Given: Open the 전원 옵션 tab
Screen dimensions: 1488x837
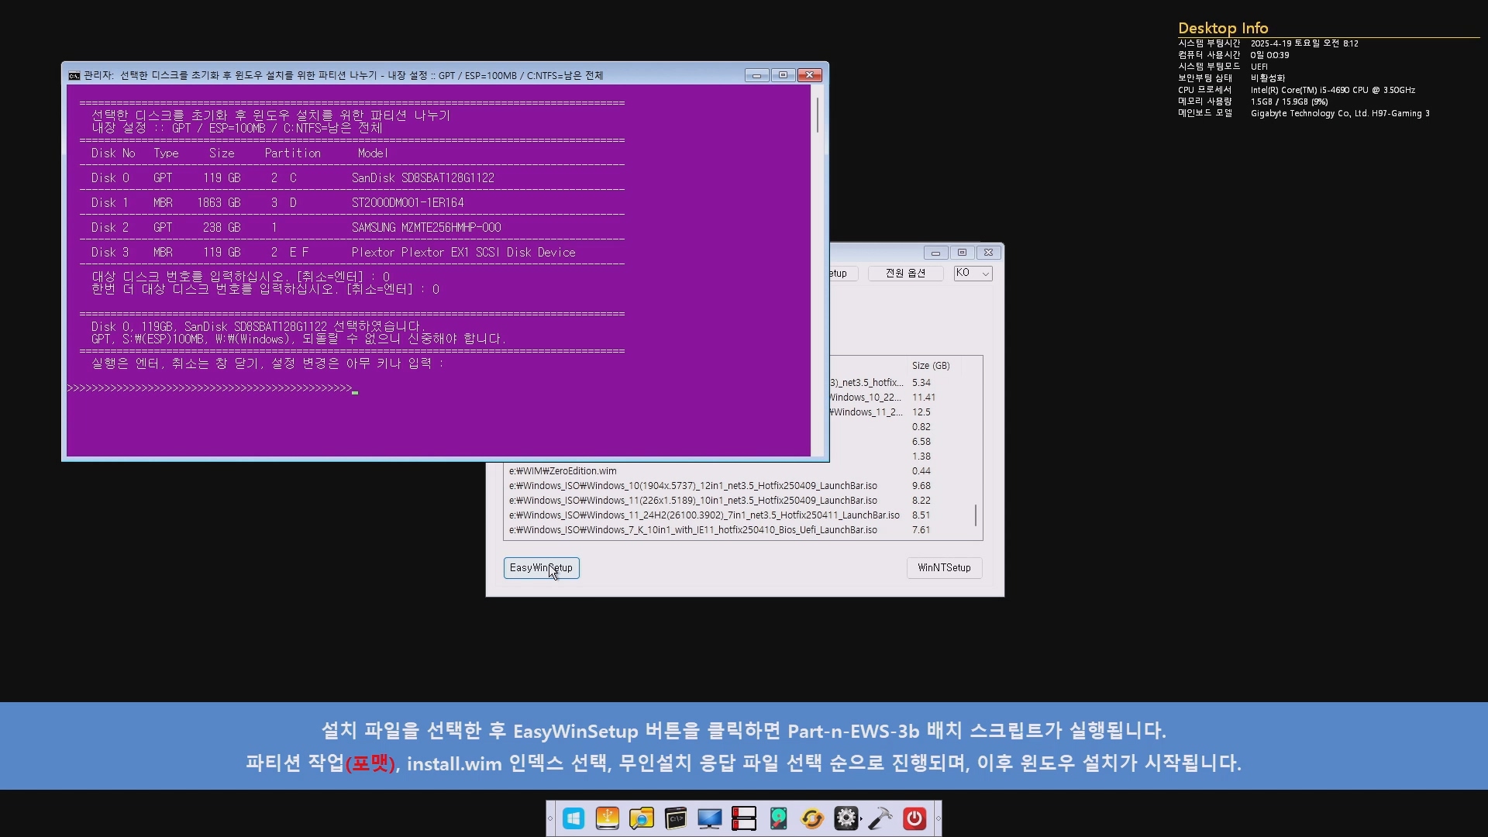Looking at the screenshot, I should pyautogui.click(x=905, y=274).
